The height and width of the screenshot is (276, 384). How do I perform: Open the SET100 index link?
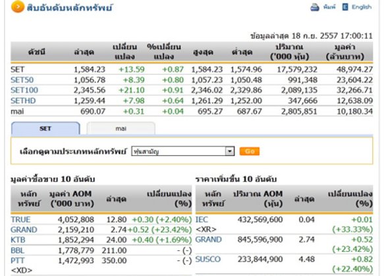coord(24,90)
